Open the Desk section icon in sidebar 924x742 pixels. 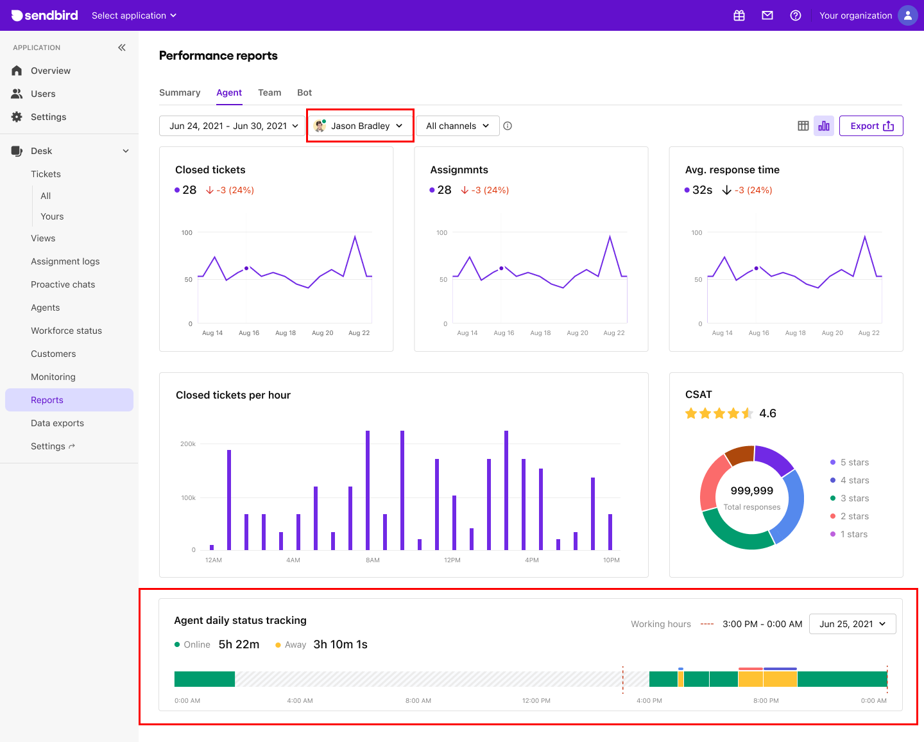[x=17, y=150]
